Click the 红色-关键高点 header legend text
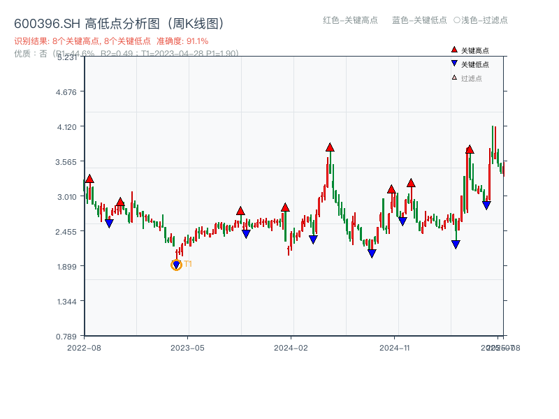This screenshot has height=419, width=559. (350, 20)
